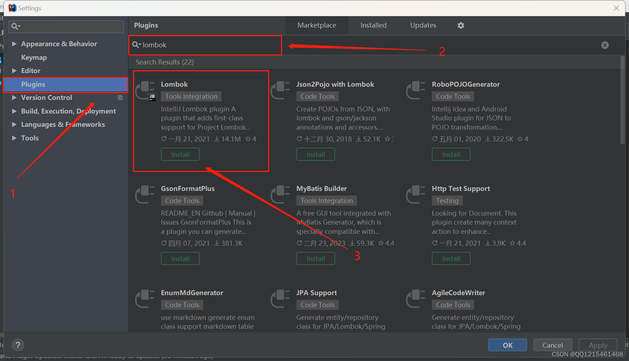The height and width of the screenshot is (361, 629).
Task: Focus the settings search field
Action: tap(66, 27)
